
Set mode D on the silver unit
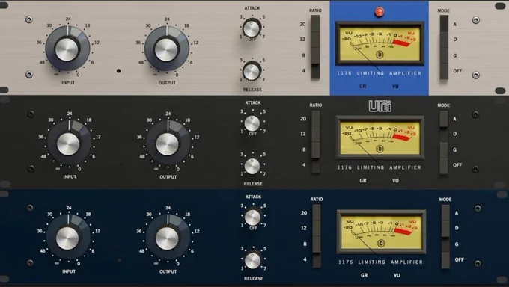point(444,40)
